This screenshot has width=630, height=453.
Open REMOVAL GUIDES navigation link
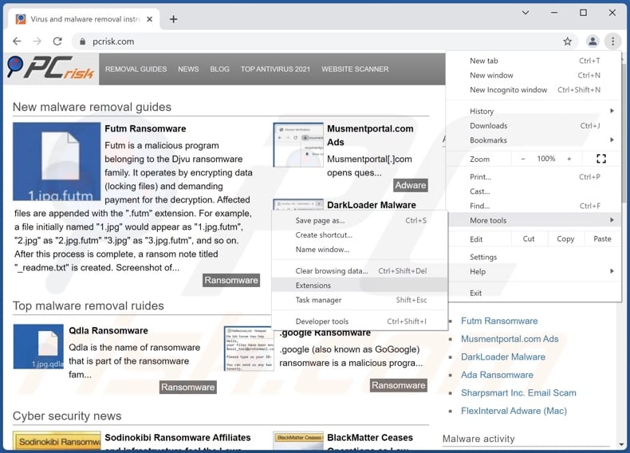point(136,69)
